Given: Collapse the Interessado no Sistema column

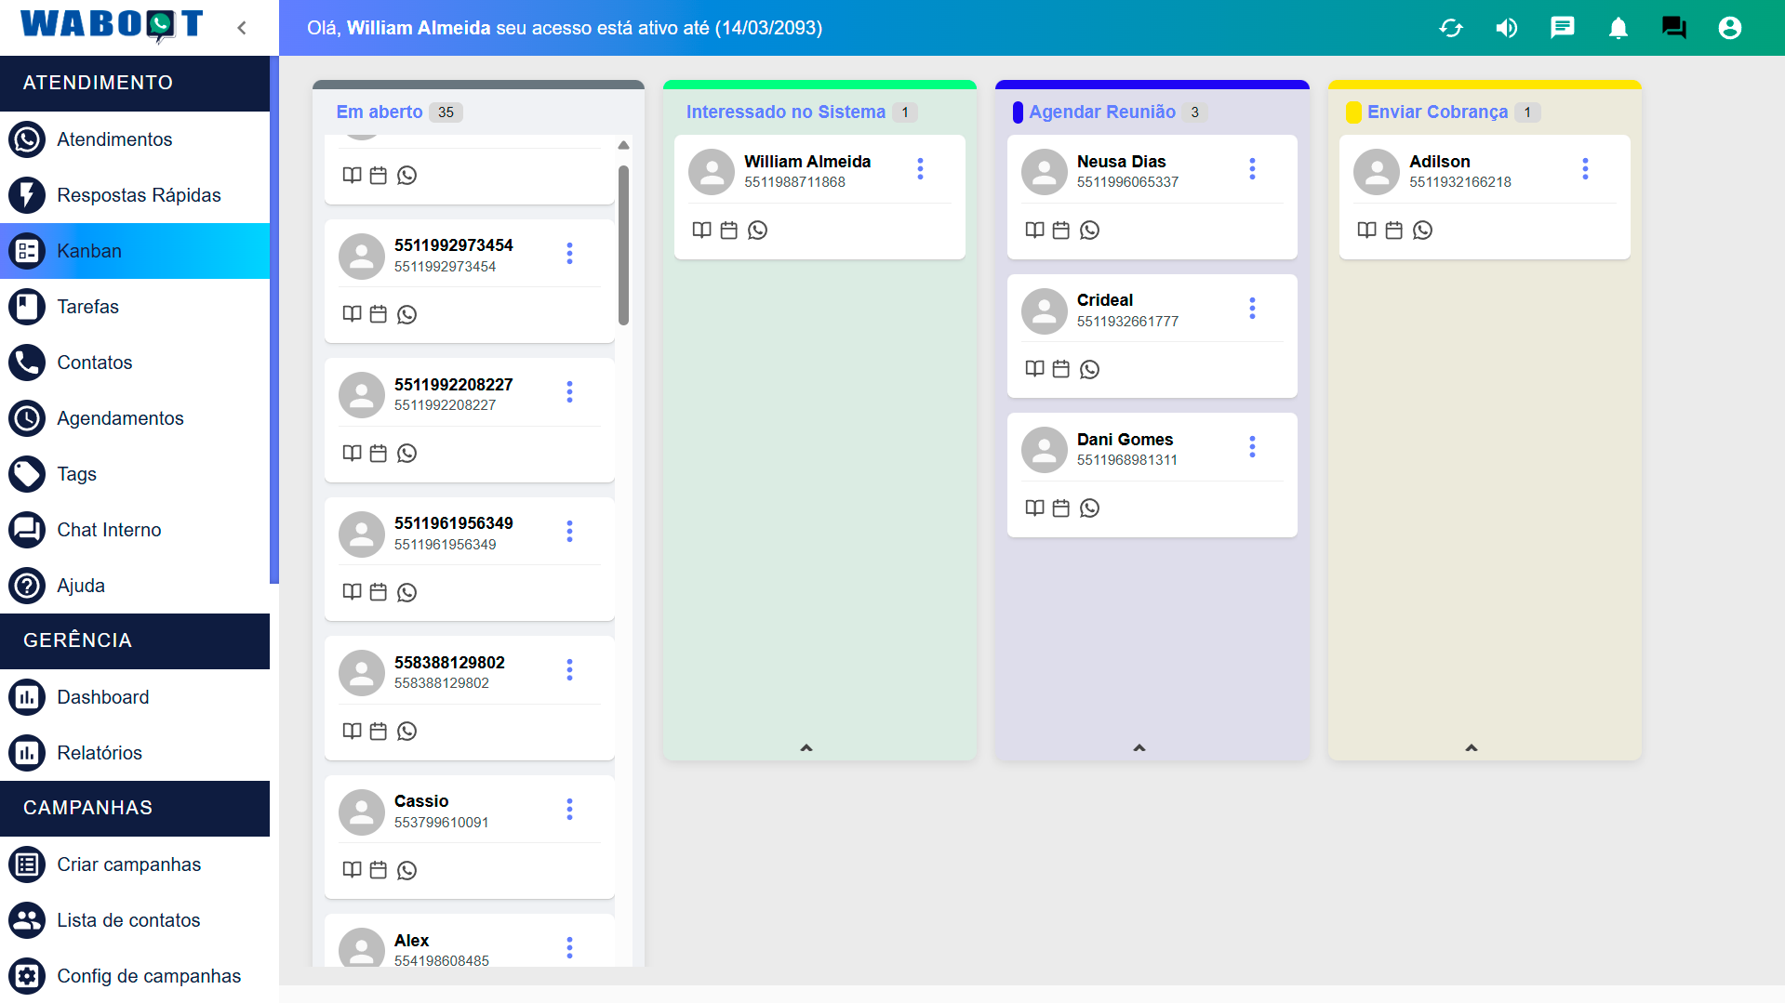Looking at the screenshot, I should [806, 747].
